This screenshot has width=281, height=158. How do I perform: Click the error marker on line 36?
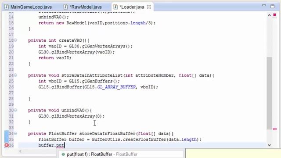pyautogui.click(x=7, y=145)
